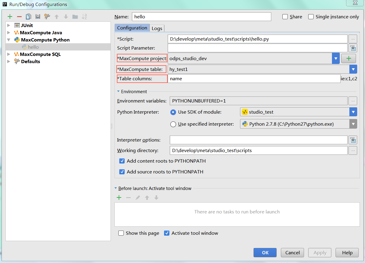The height and width of the screenshot is (263, 365).
Task: Add a new configuration with the plus icon
Action: coord(10,17)
